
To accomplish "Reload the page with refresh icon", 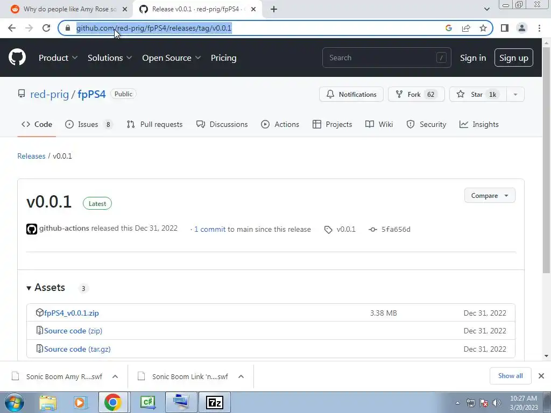I will pos(46,28).
